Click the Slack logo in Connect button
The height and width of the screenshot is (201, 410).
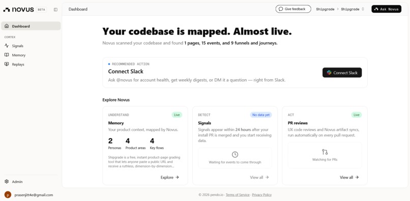coord(329,73)
